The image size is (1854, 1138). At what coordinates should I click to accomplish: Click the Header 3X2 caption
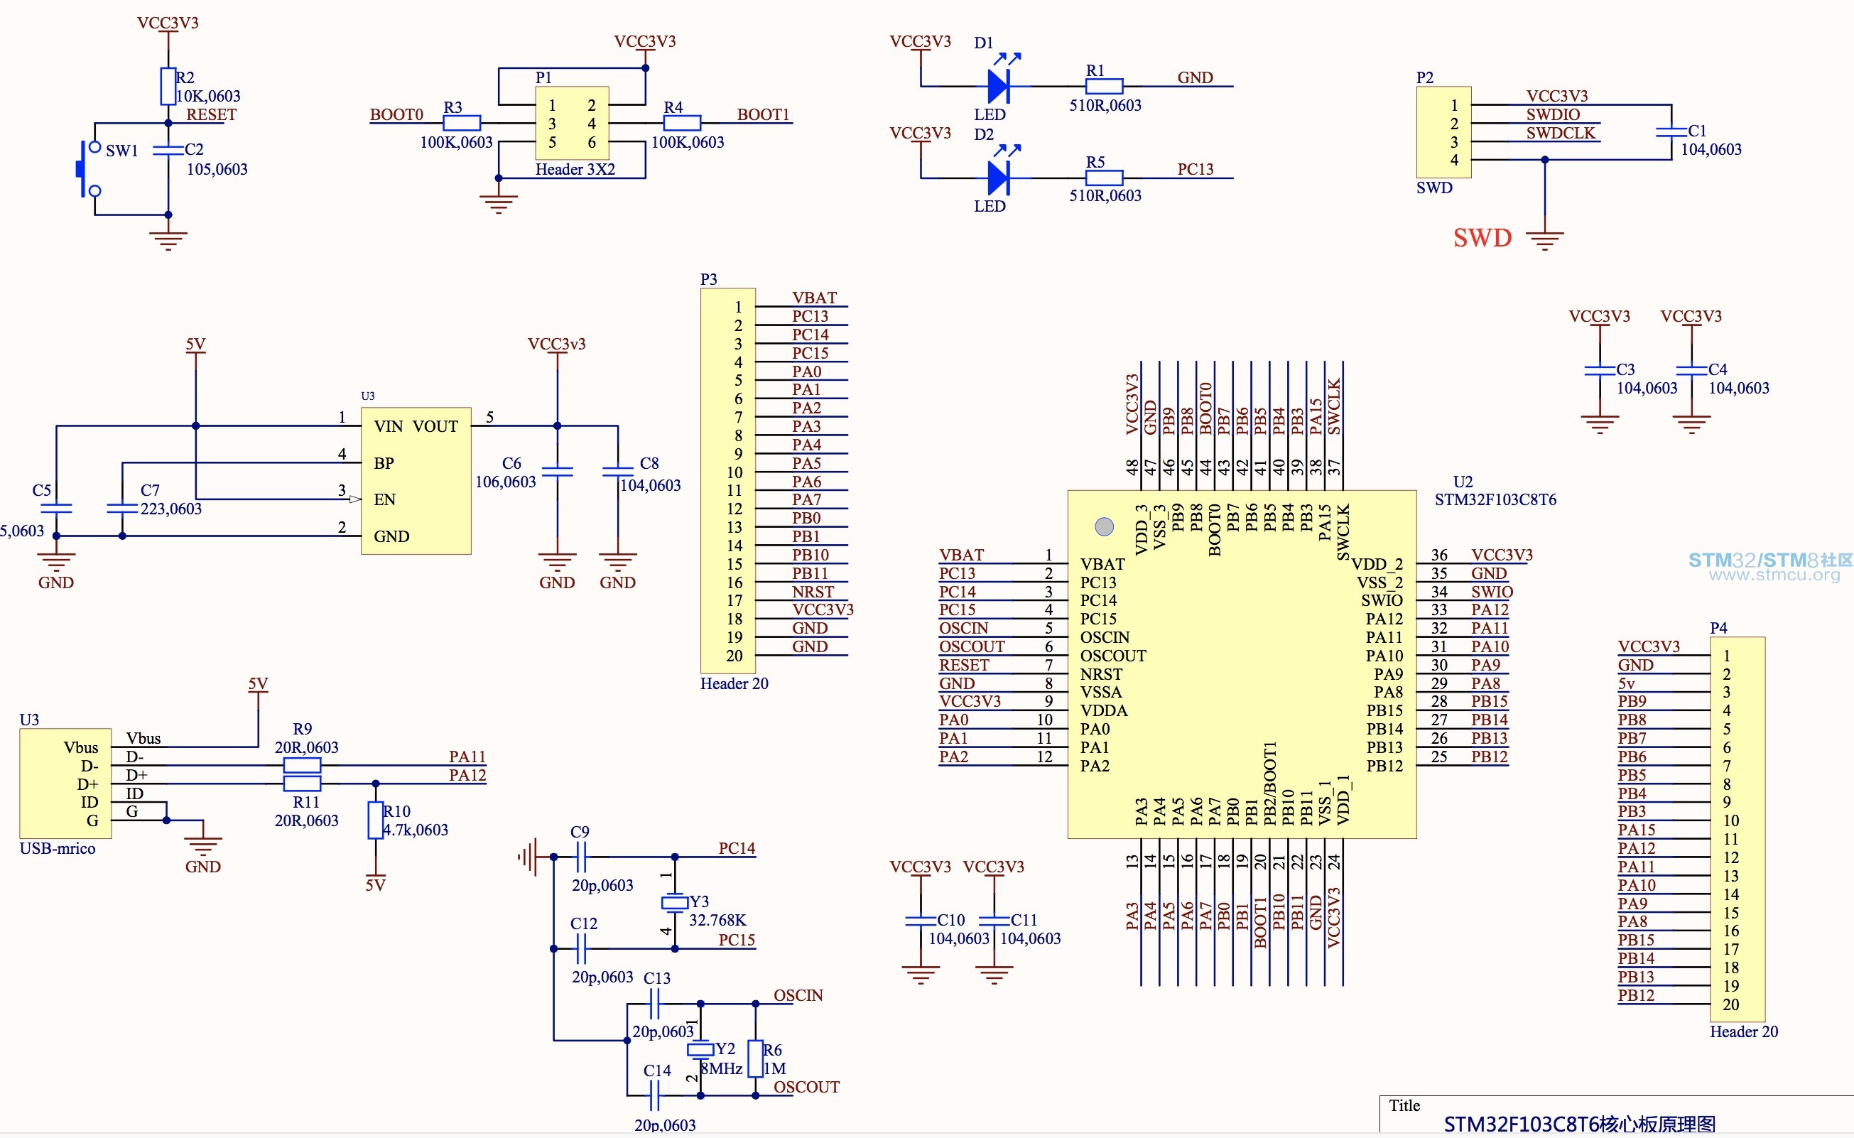[575, 169]
